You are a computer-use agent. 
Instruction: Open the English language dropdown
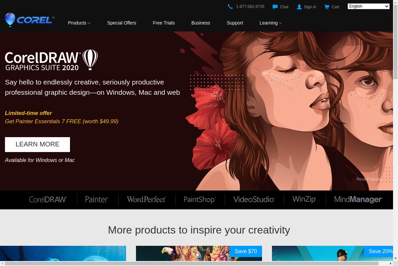click(368, 6)
